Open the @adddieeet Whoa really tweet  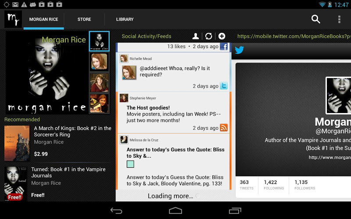click(175, 71)
